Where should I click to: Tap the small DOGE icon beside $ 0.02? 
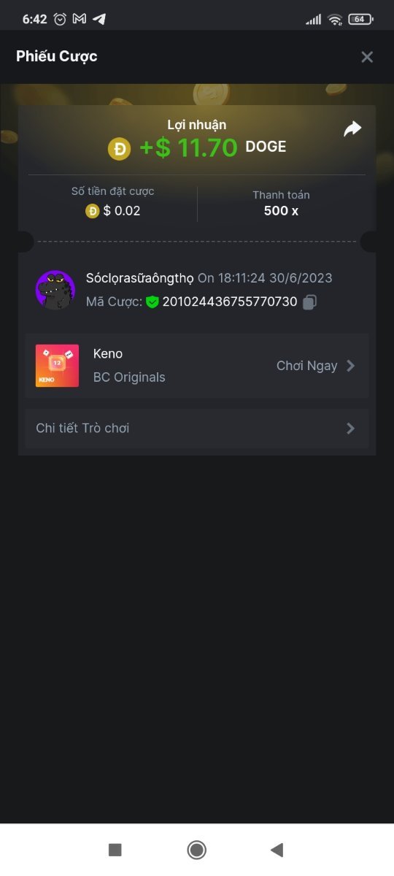coord(92,211)
